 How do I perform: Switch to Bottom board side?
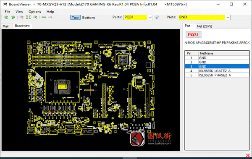[x=88, y=18]
